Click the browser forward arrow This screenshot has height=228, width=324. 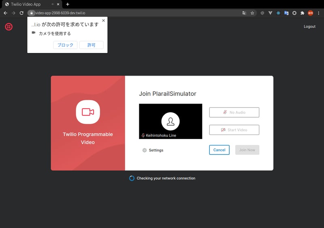click(x=13, y=13)
